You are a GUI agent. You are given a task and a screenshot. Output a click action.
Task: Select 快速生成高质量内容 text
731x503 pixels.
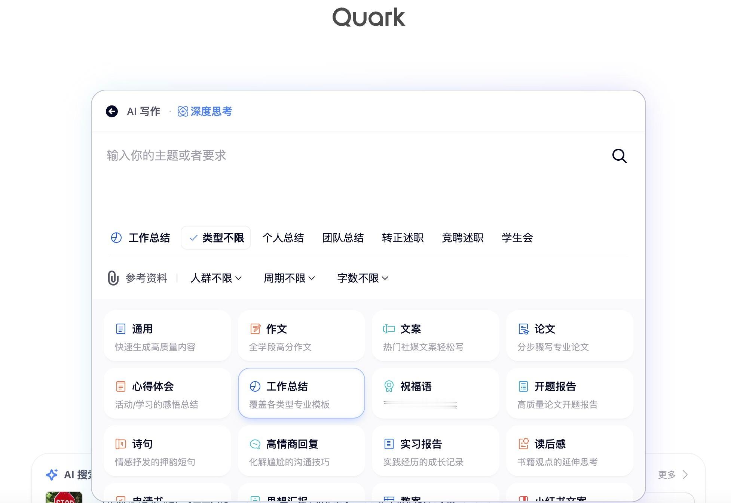point(155,347)
